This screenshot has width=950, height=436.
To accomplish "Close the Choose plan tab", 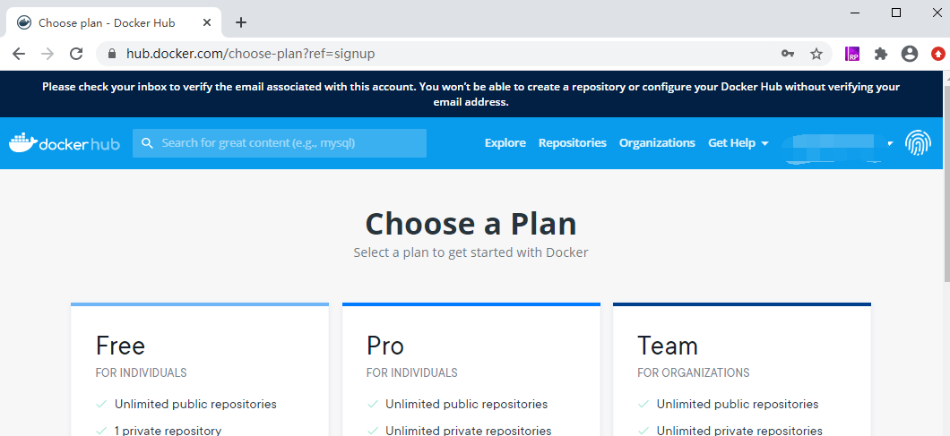I will [x=207, y=22].
